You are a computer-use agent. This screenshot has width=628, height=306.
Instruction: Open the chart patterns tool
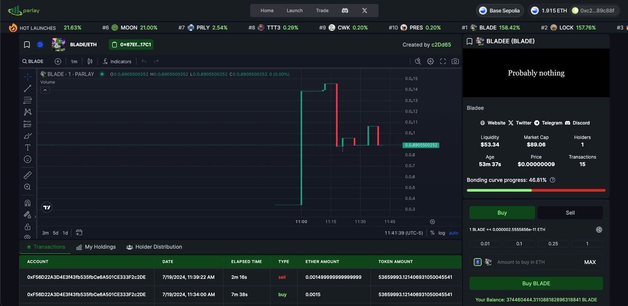click(x=28, y=112)
